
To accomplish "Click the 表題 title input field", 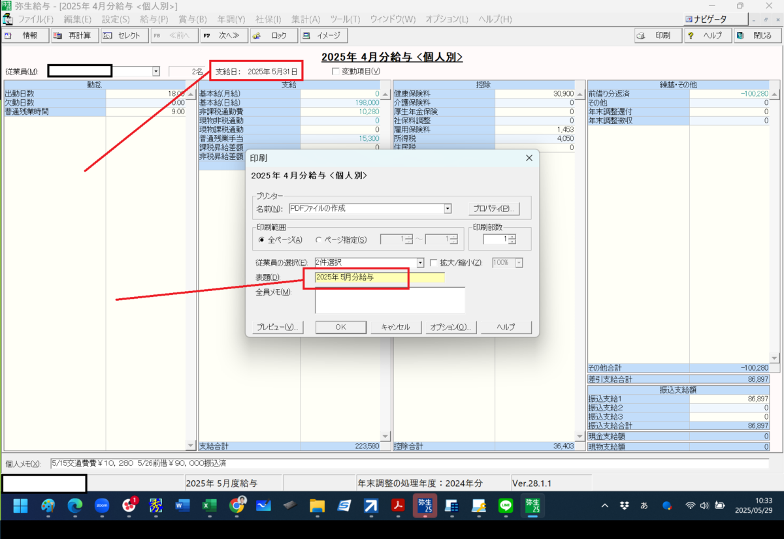I will pos(380,277).
